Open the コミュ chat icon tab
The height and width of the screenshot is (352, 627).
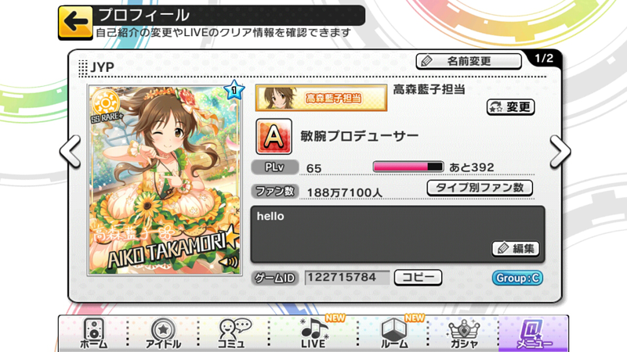(x=234, y=334)
